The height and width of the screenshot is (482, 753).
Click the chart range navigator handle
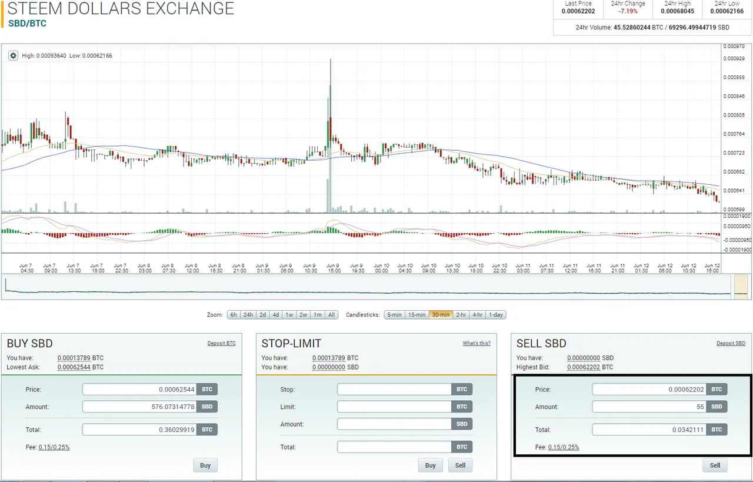point(739,286)
